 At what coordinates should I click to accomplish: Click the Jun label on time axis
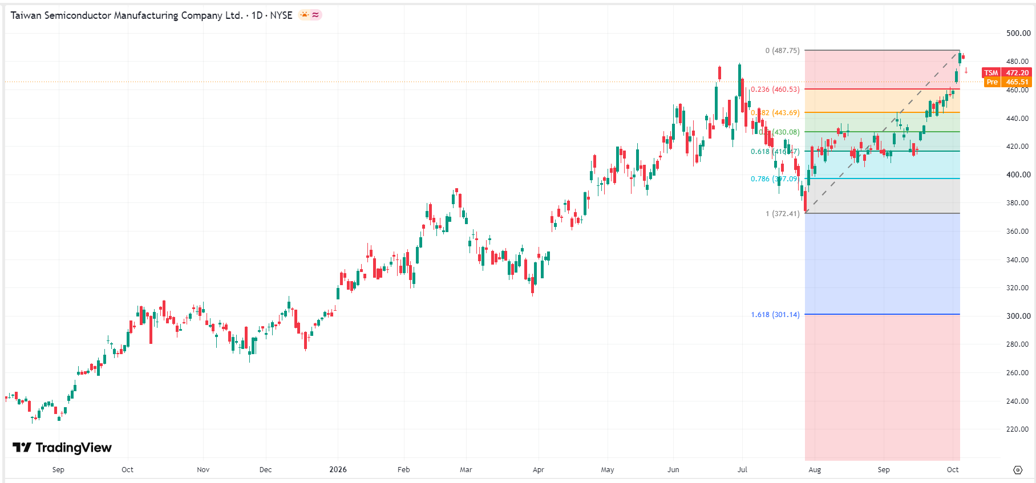tap(673, 469)
